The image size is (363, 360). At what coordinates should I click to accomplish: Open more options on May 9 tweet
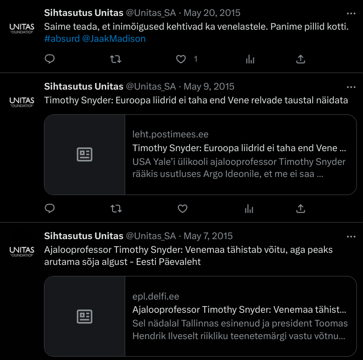[351, 86]
